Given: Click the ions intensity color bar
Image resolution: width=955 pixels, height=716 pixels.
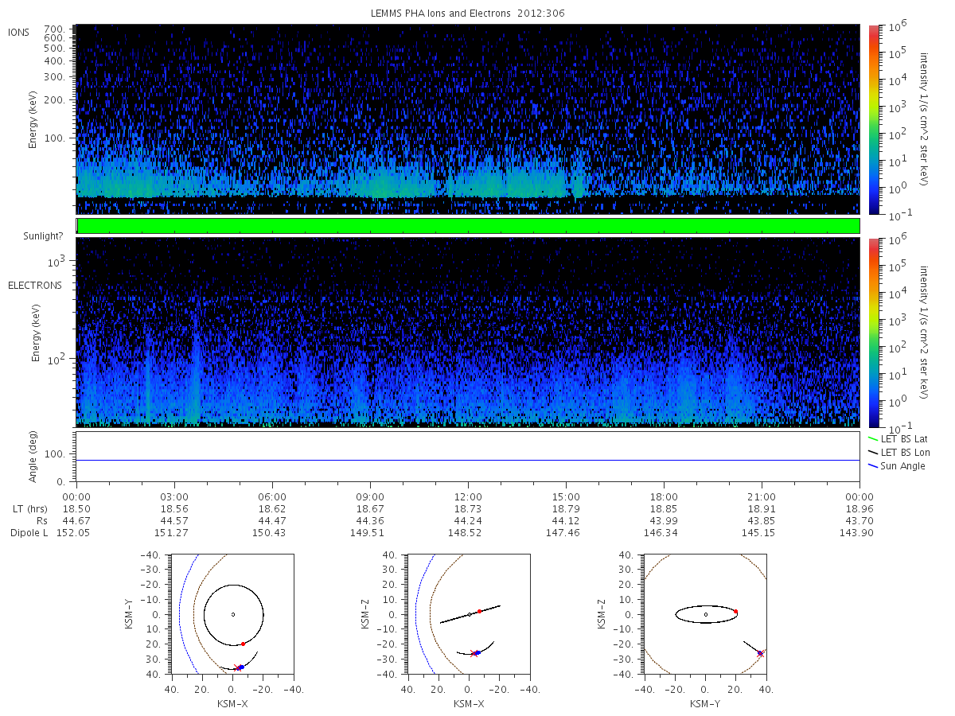Looking at the screenshot, I should [873, 119].
